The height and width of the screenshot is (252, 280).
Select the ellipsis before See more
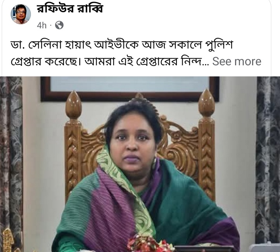click(206, 64)
